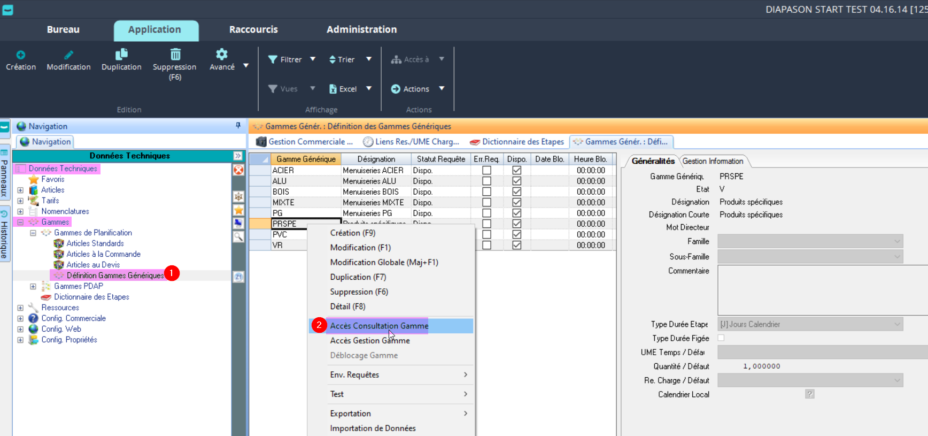Click the Modification pencil icon
928x436 pixels.
pyautogui.click(x=68, y=55)
